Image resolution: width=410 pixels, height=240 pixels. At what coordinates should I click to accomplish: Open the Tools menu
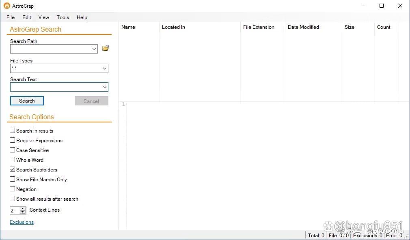point(63,17)
